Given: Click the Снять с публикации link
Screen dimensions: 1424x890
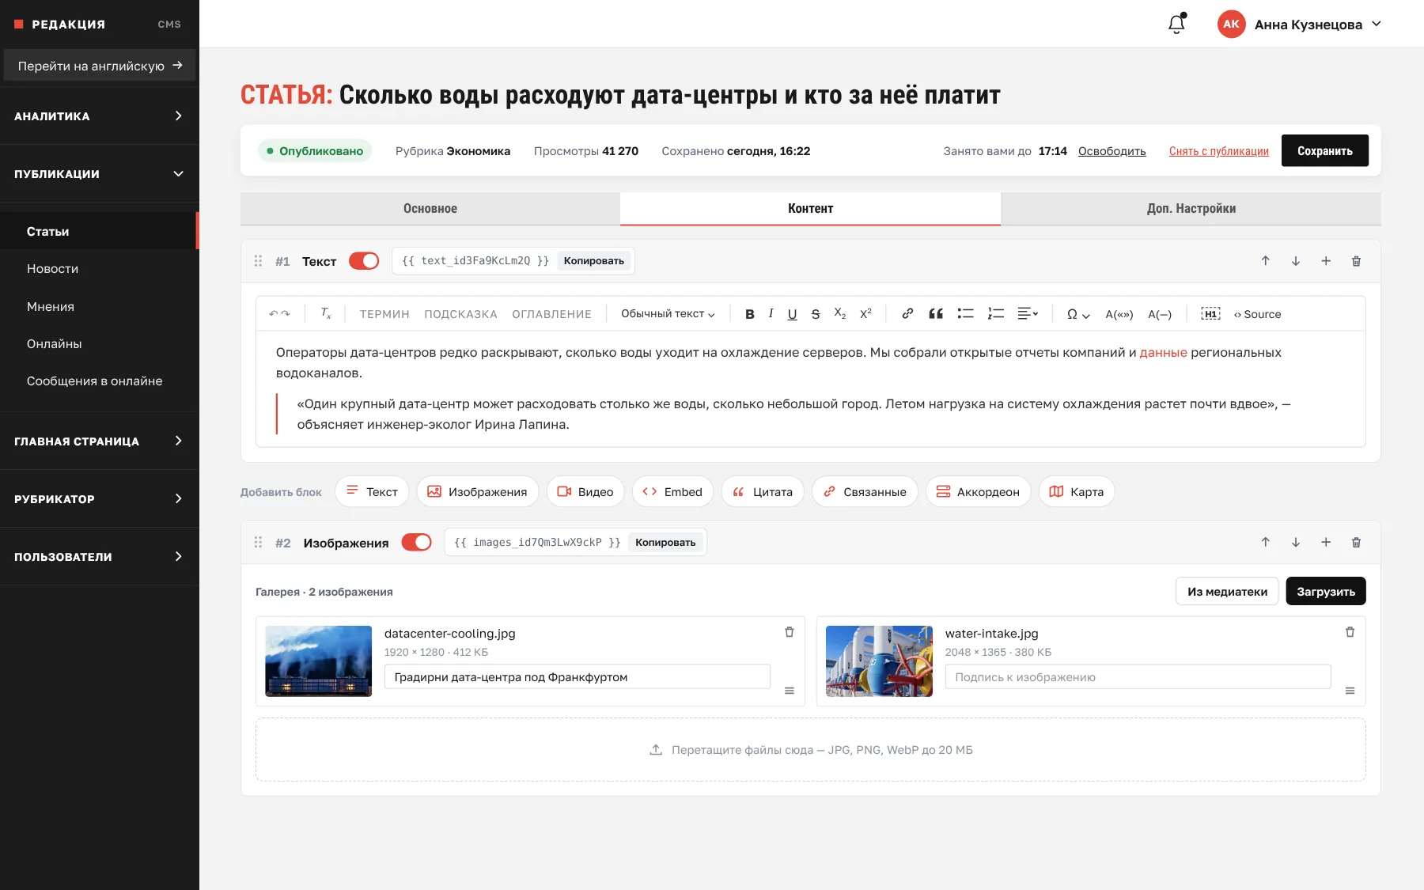Looking at the screenshot, I should 1218,151.
